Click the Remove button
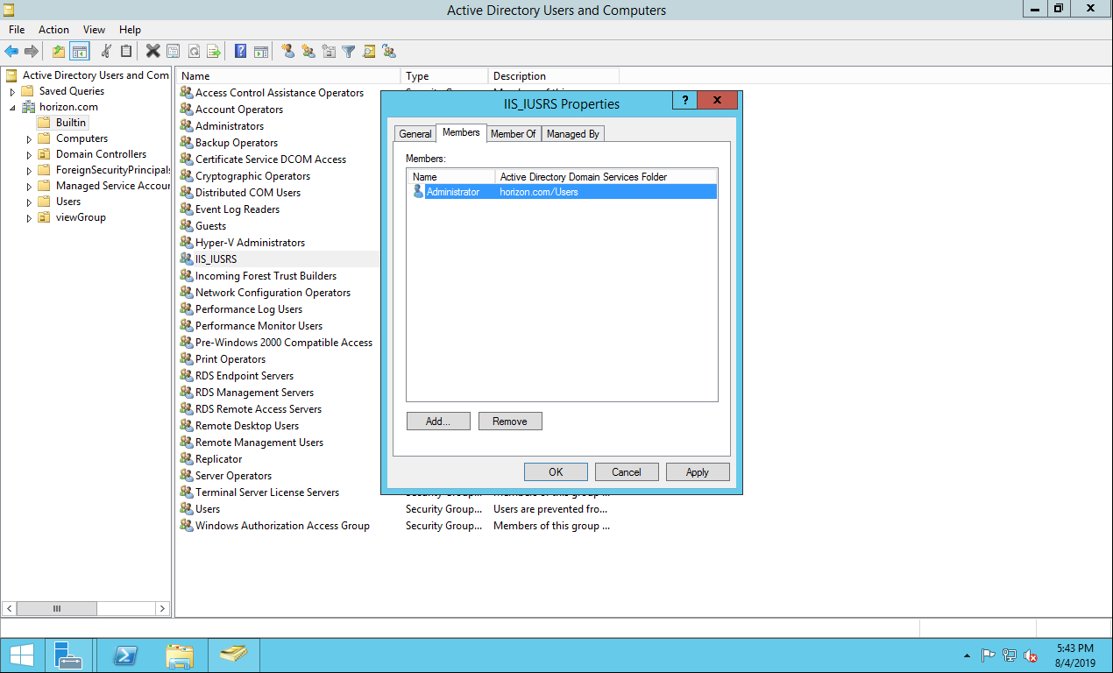 (x=510, y=422)
